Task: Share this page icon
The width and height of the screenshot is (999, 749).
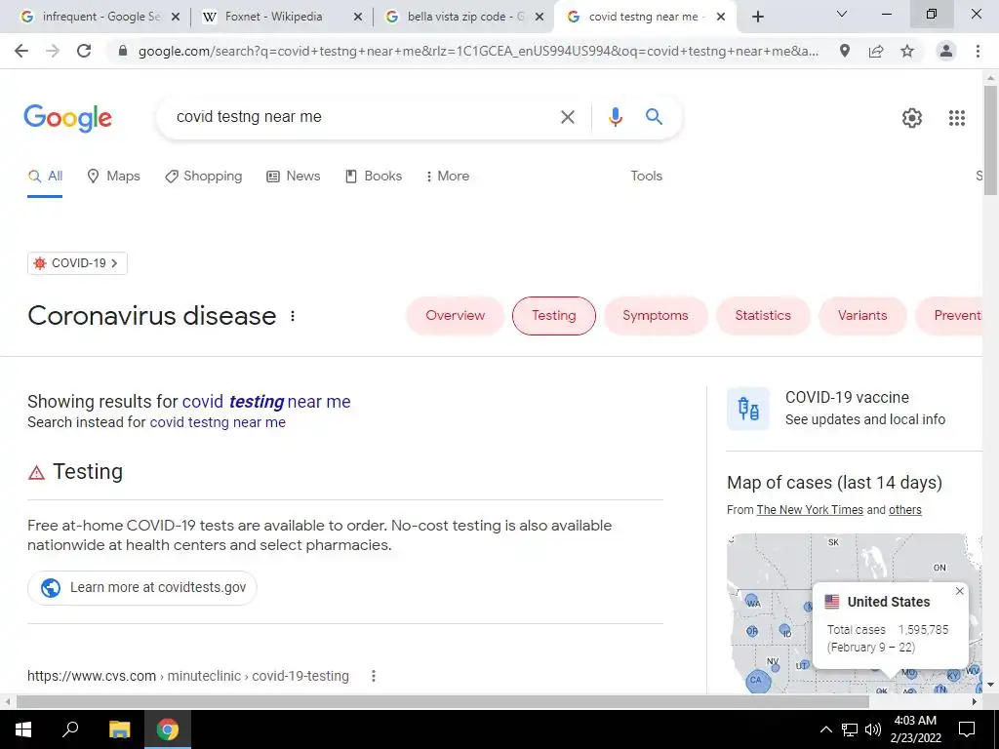Action: pyautogui.click(x=876, y=51)
